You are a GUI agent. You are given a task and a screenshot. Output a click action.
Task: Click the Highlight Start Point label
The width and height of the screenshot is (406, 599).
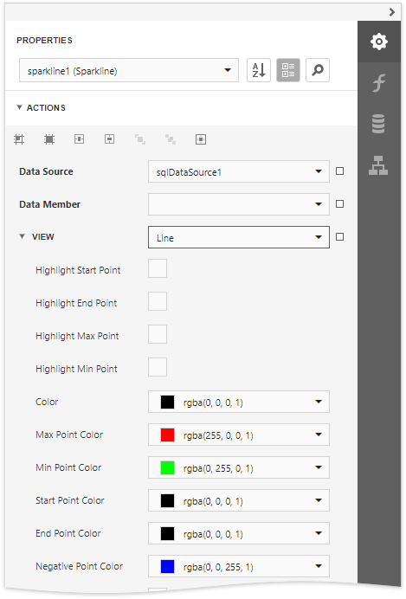click(x=78, y=270)
